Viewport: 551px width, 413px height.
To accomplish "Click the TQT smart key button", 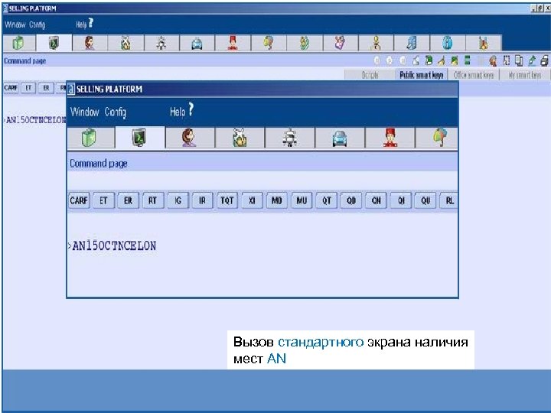I will coord(227,200).
